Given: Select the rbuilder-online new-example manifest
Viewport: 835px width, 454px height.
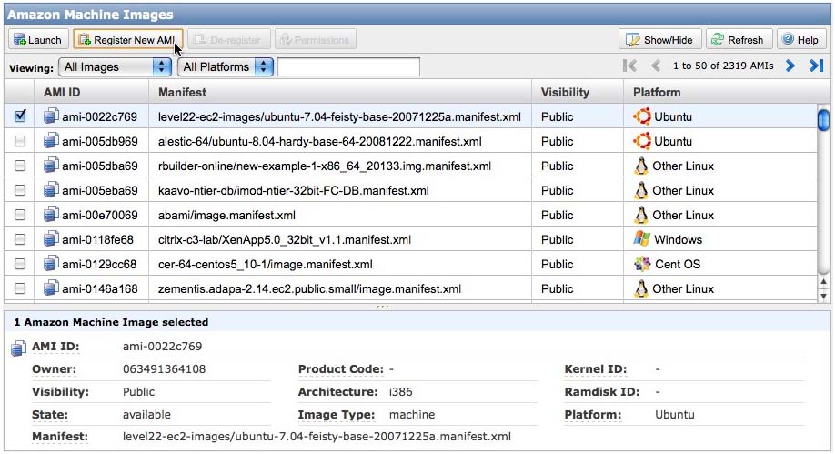Looking at the screenshot, I should click(x=325, y=166).
